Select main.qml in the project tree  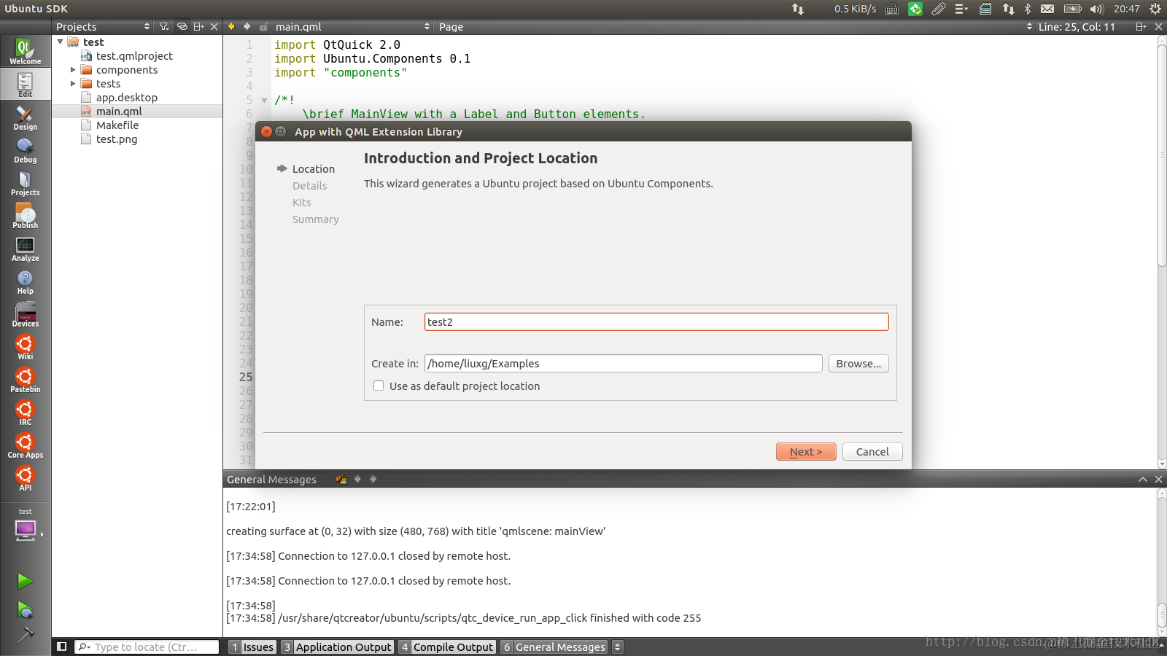(x=119, y=112)
